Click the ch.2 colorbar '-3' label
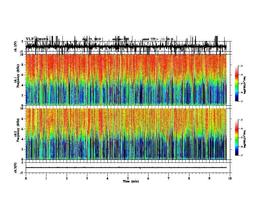Screen dimensions: 259x200 pyautogui.click(x=241, y=120)
